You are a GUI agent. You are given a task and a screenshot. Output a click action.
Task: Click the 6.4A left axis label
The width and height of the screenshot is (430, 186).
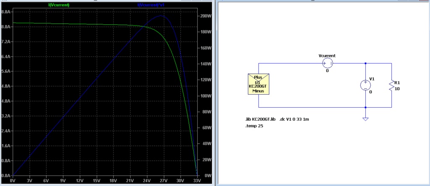tap(6, 57)
